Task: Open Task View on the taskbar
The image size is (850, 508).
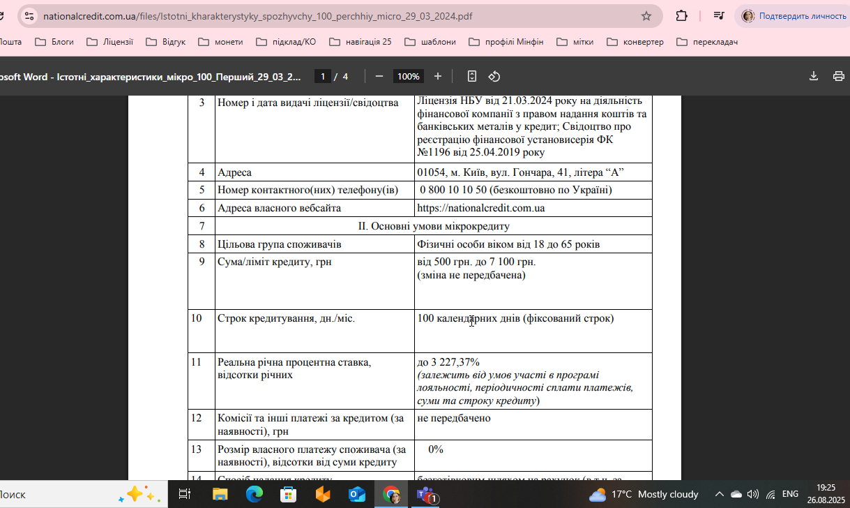Action: (185, 495)
